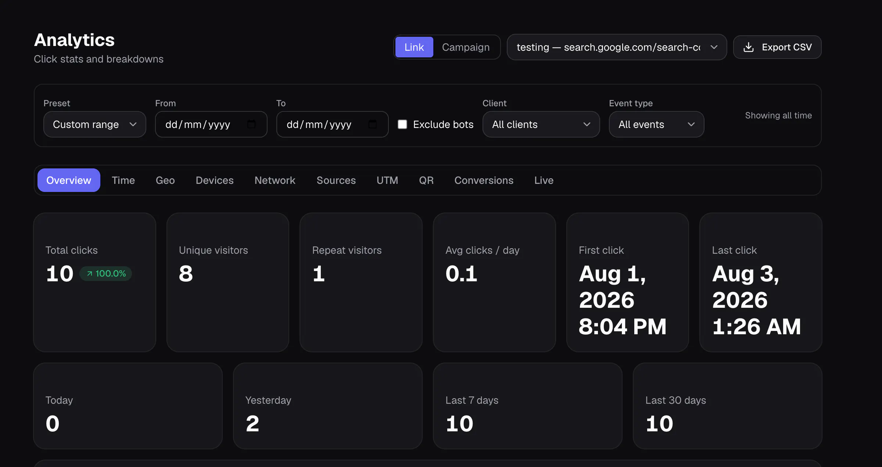Open the Conversions tab
The height and width of the screenshot is (467, 882).
point(484,180)
